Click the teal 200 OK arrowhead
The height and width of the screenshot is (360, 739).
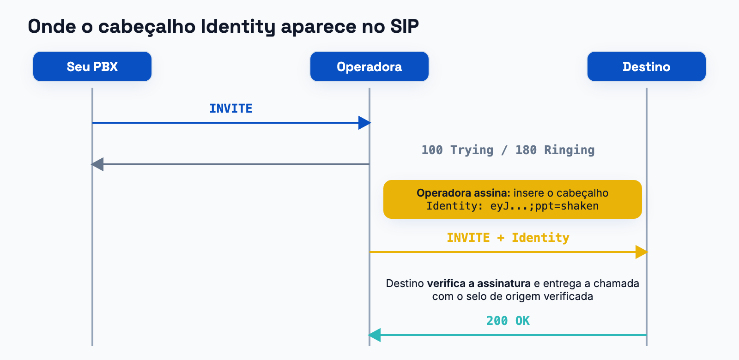(374, 335)
